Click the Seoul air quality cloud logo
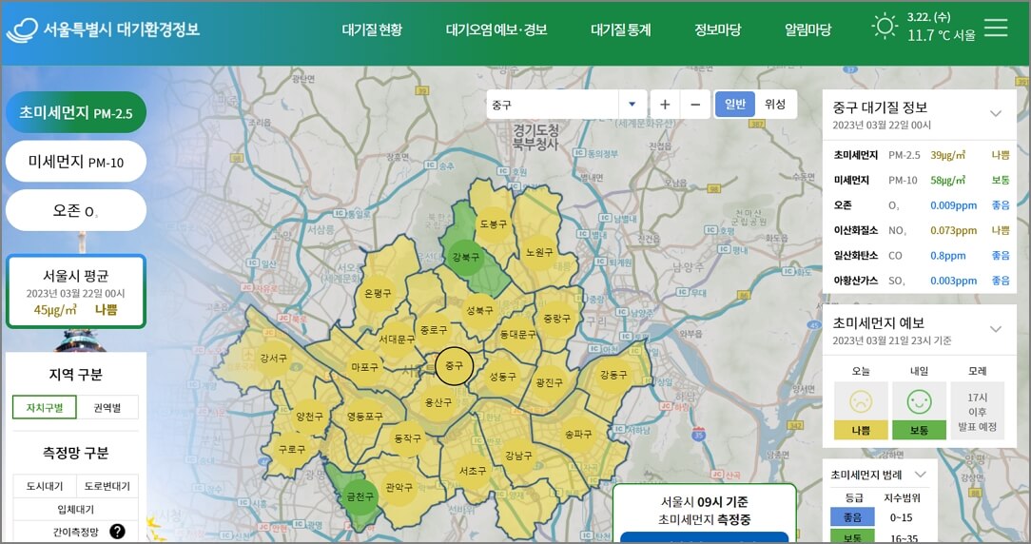 tap(22, 30)
